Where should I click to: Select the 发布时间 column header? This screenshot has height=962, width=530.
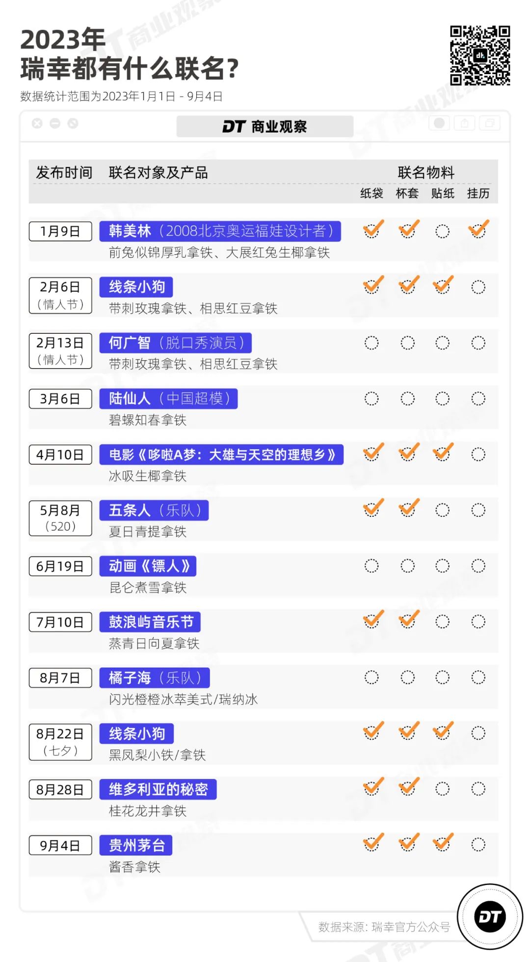coord(64,173)
